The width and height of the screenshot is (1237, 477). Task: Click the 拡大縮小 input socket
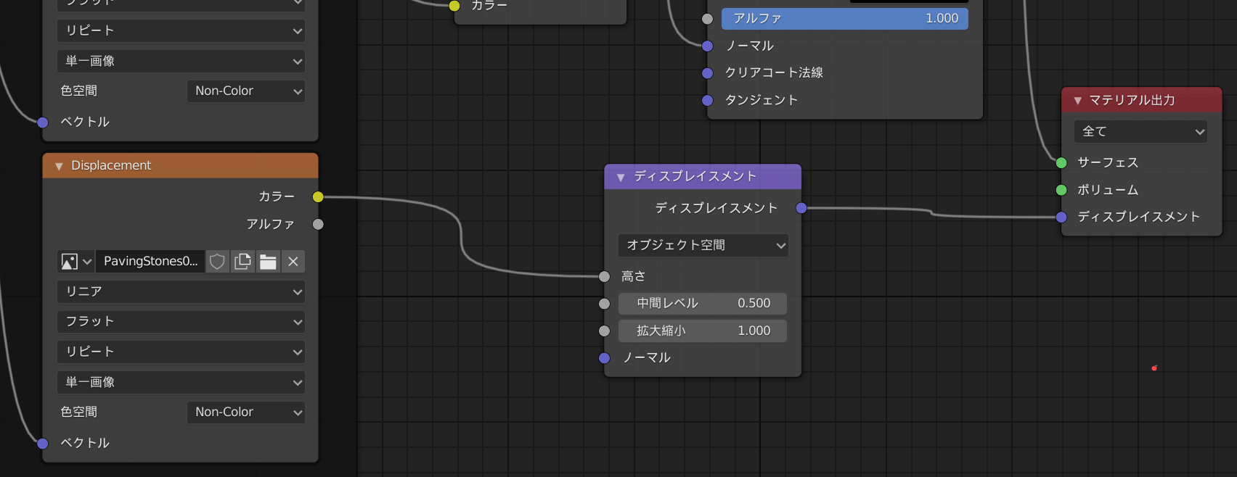(x=604, y=331)
